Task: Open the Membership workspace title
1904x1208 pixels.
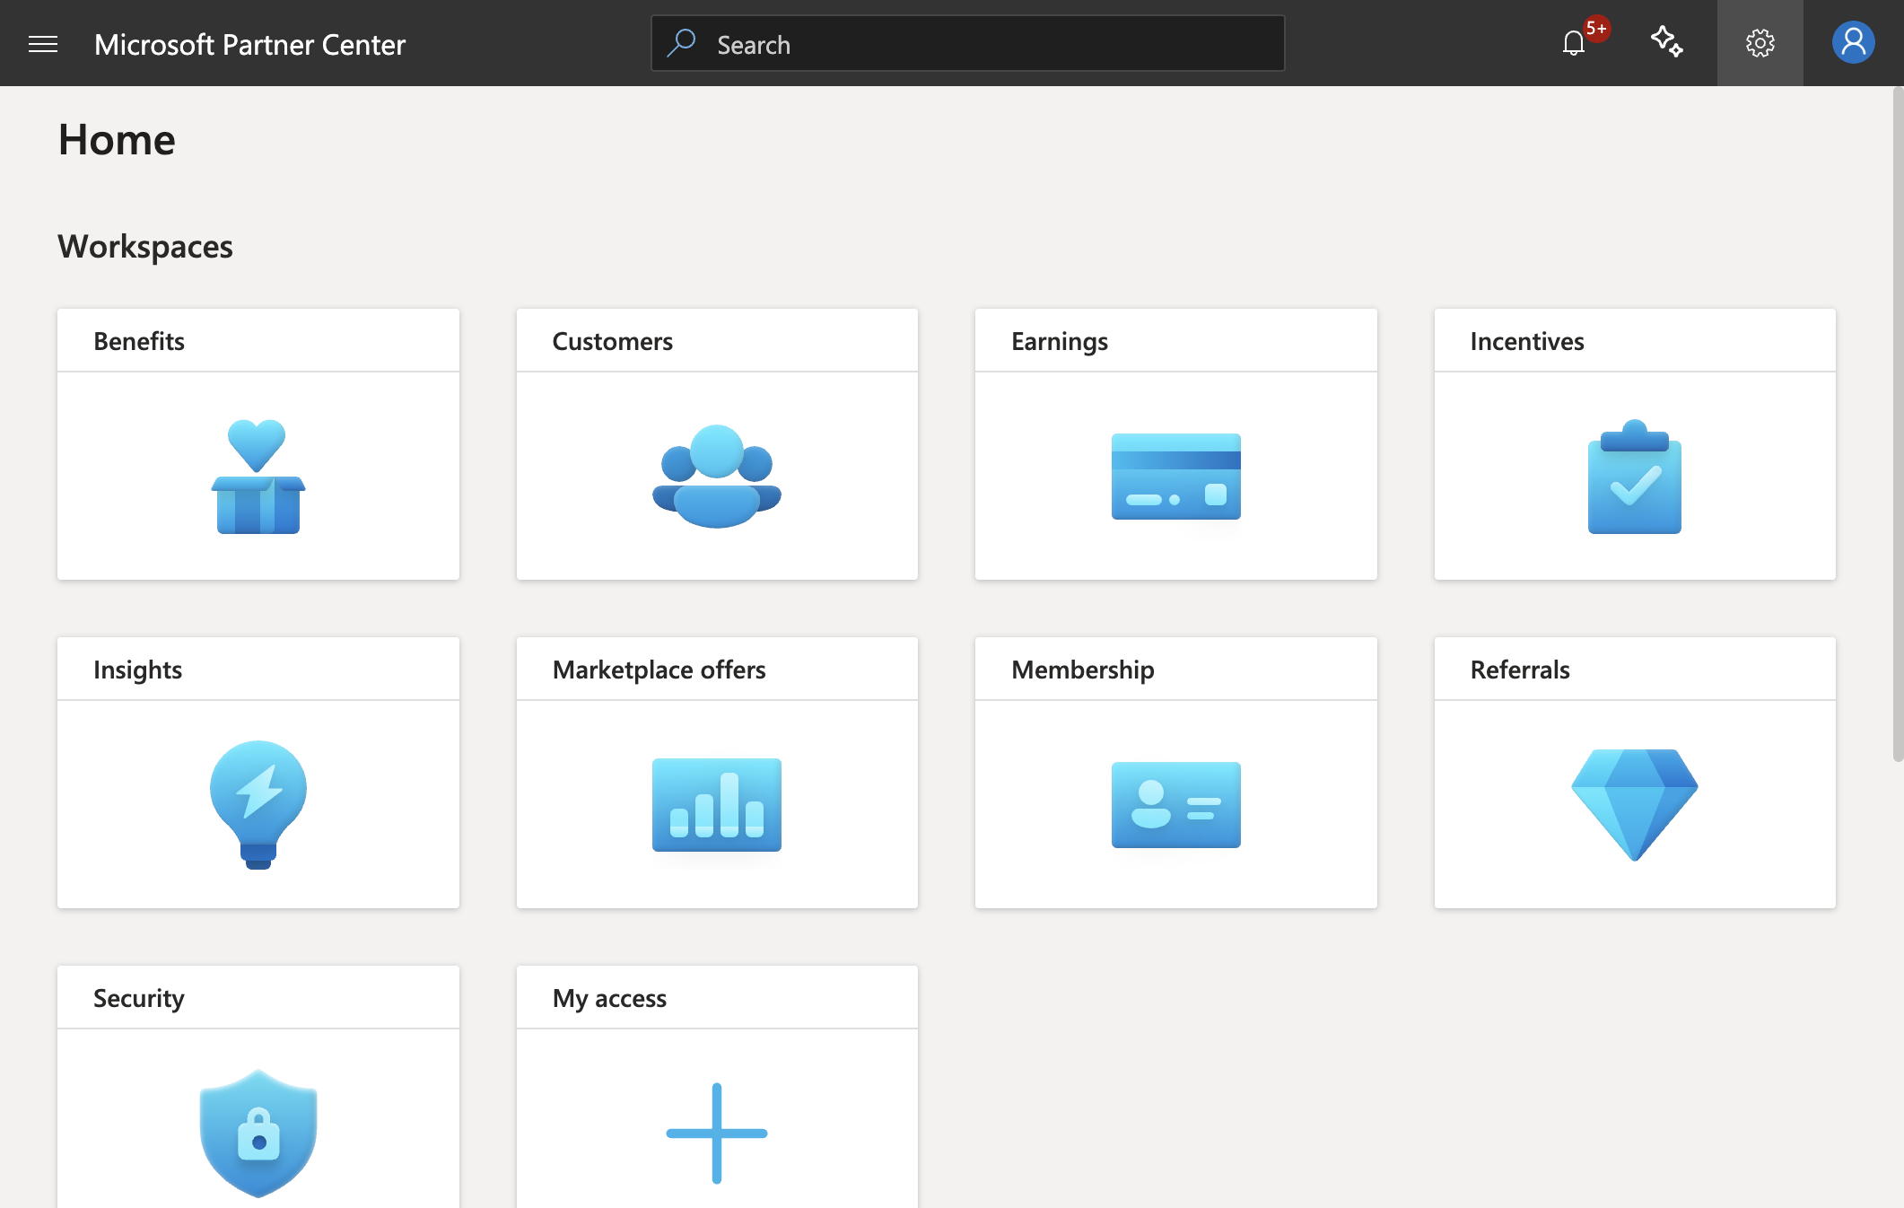Action: click(1083, 670)
